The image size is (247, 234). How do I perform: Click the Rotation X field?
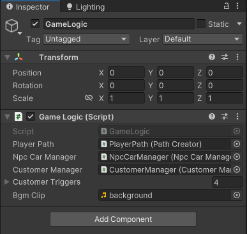[x=126, y=85]
